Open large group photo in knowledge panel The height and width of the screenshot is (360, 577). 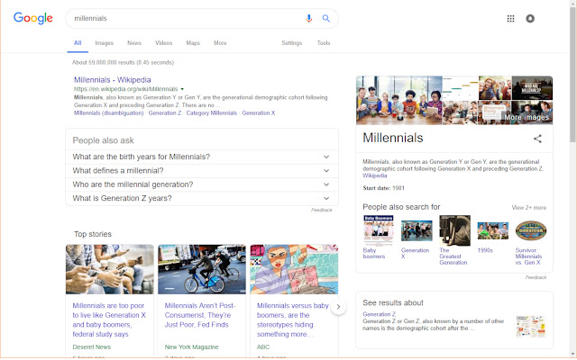(398, 100)
